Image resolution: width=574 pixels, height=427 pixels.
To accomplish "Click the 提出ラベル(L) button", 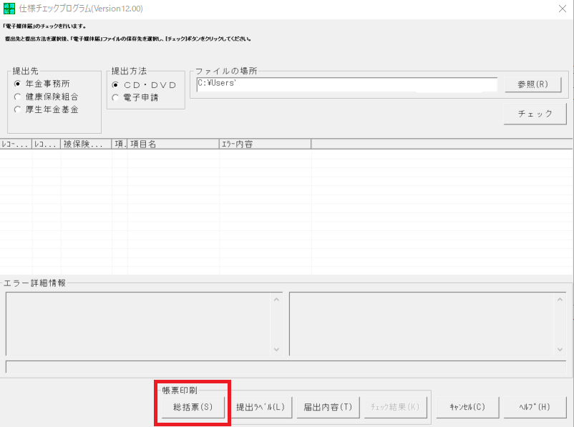I will pyautogui.click(x=261, y=407).
